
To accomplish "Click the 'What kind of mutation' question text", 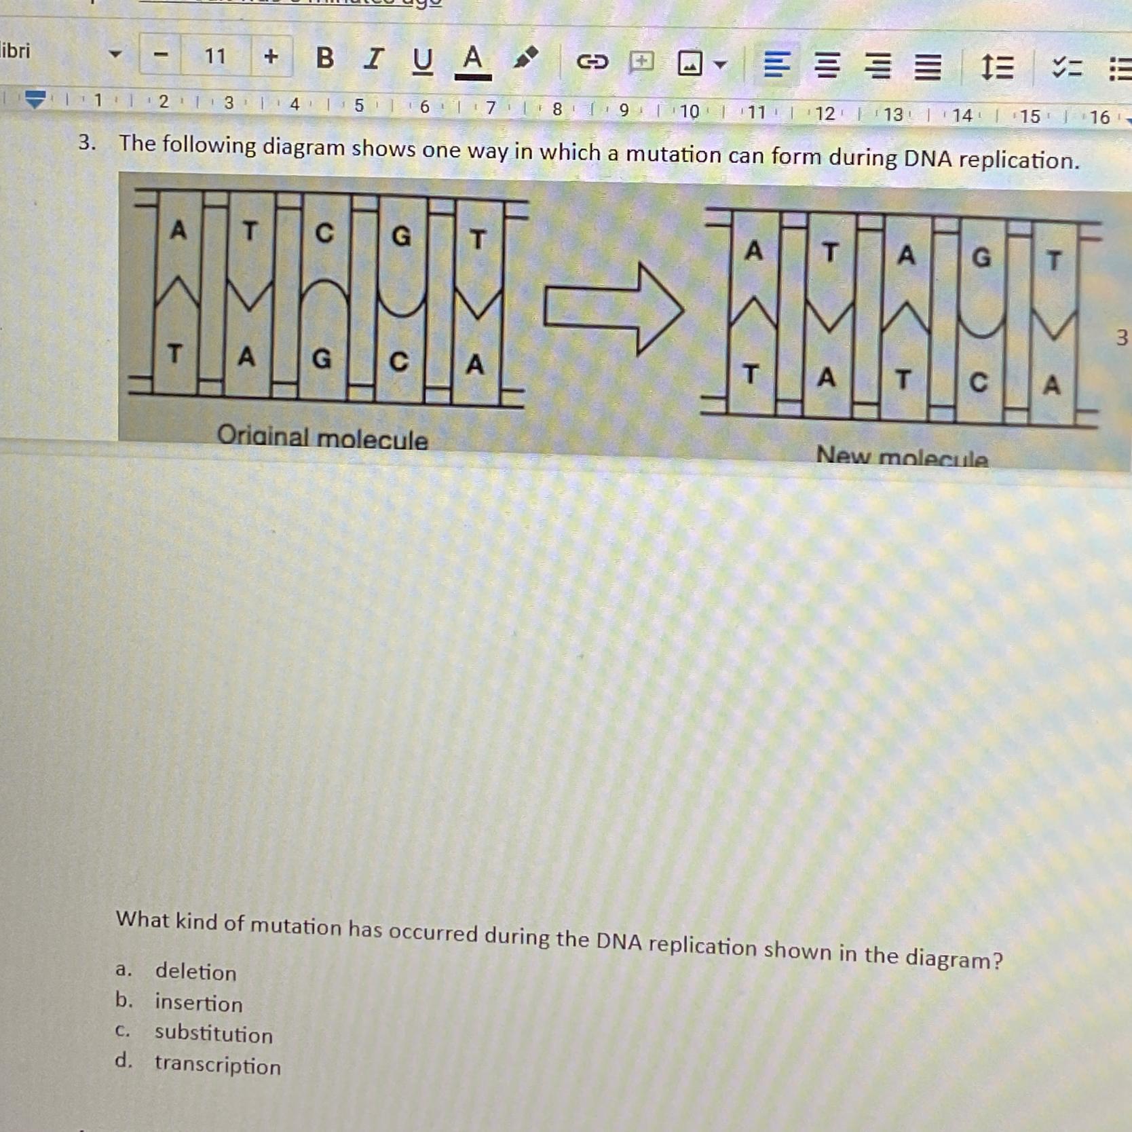I will [x=559, y=940].
